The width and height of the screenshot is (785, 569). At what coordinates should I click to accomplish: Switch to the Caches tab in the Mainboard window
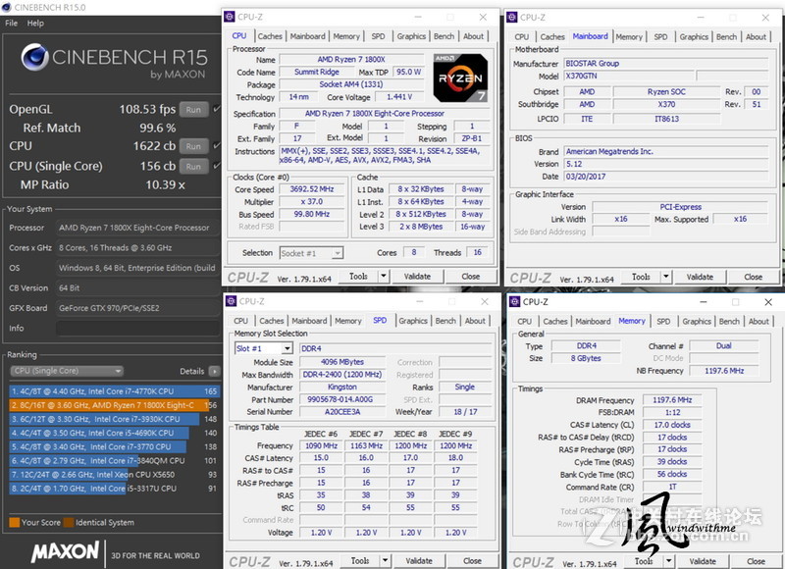pos(553,35)
